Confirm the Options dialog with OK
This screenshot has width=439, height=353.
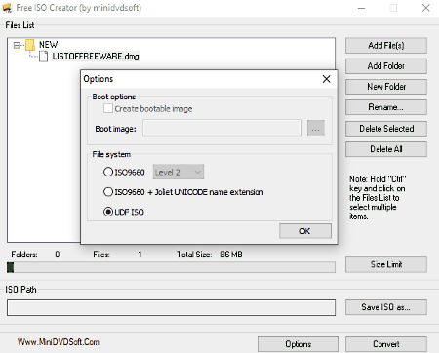(x=305, y=231)
